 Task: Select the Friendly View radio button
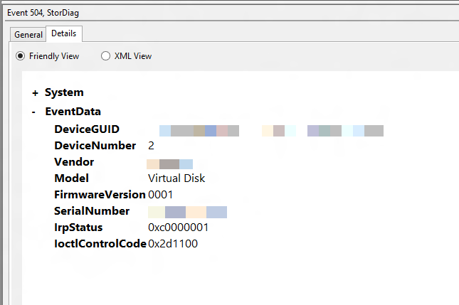tap(20, 56)
